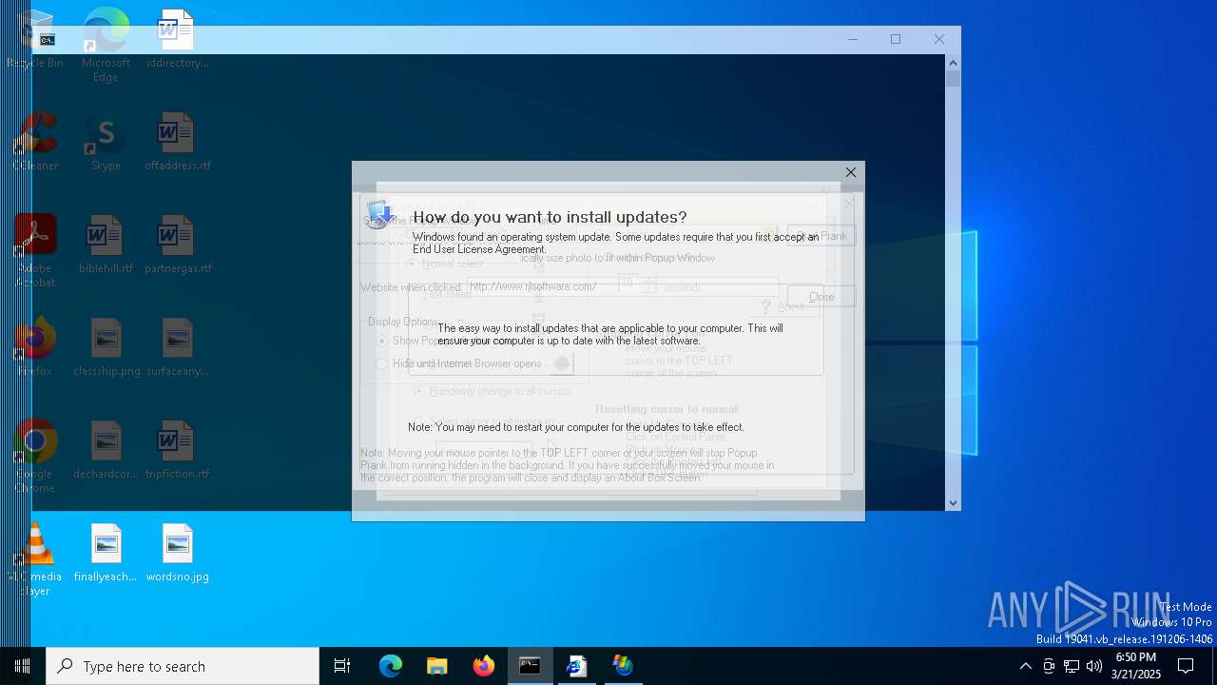The image size is (1217, 685).
Task: Select offaddress.rtf file on desktop
Action: coord(177,142)
